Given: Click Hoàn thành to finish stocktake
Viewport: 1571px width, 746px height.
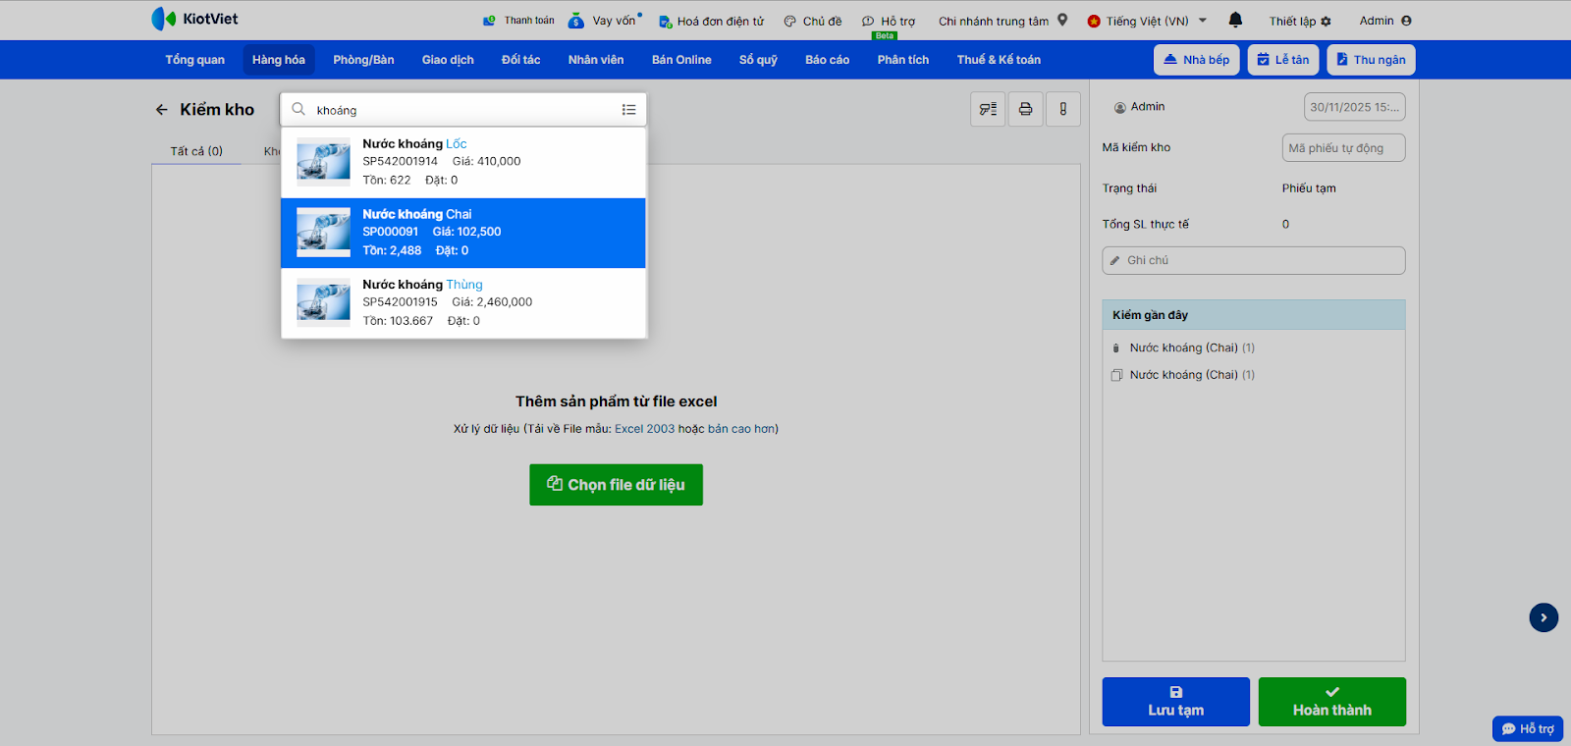Looking at the screenshot, I should [1331, 702].
